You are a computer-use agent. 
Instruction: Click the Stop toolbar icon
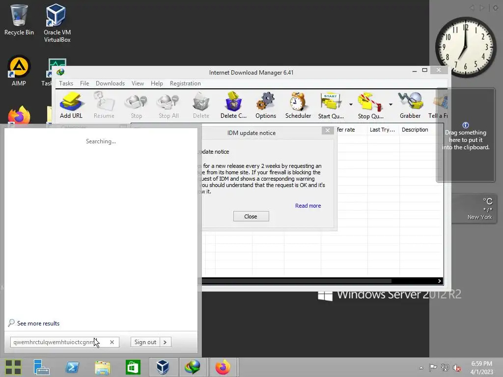pos(136,106)
